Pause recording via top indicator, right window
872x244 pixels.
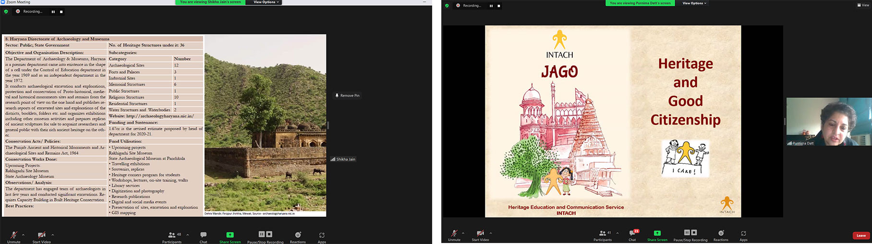point(491,6)
